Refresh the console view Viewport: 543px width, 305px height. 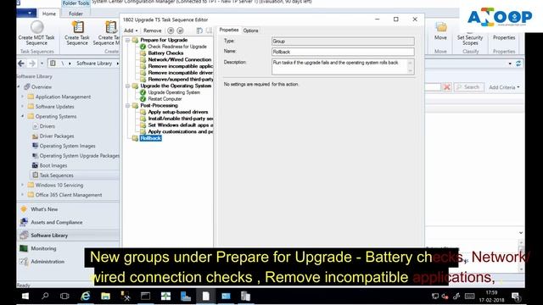pos(518,64)
